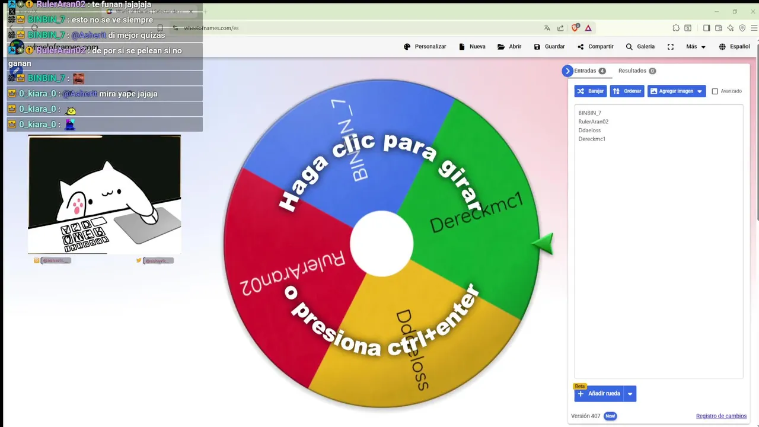759x427 pixels.
Task: Click the Dereckmc1 entry in the list
Action: pyautogui.click(x=592, y=139)
